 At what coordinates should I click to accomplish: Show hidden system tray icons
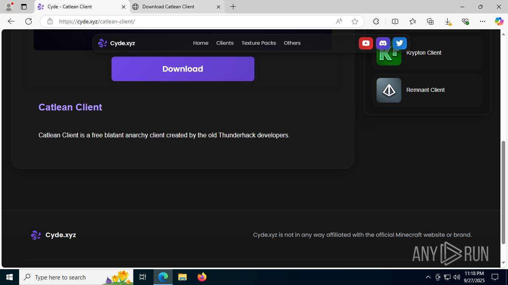point(428,277)
